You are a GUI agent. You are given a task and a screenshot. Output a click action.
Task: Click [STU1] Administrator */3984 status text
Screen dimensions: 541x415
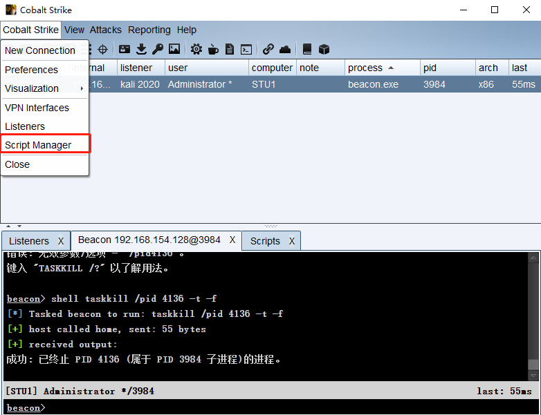point(80,392)
